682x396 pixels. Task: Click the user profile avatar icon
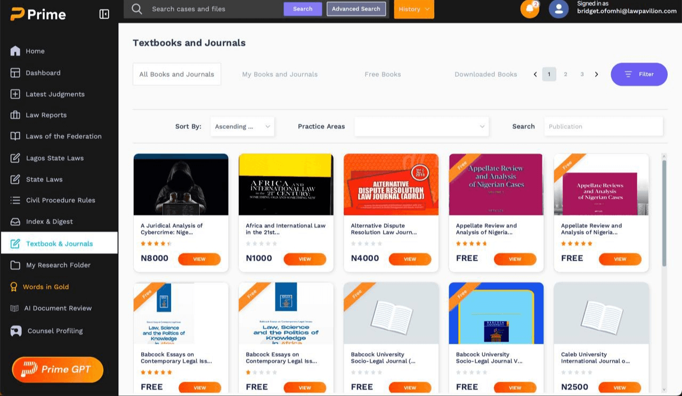pos(558,9)
